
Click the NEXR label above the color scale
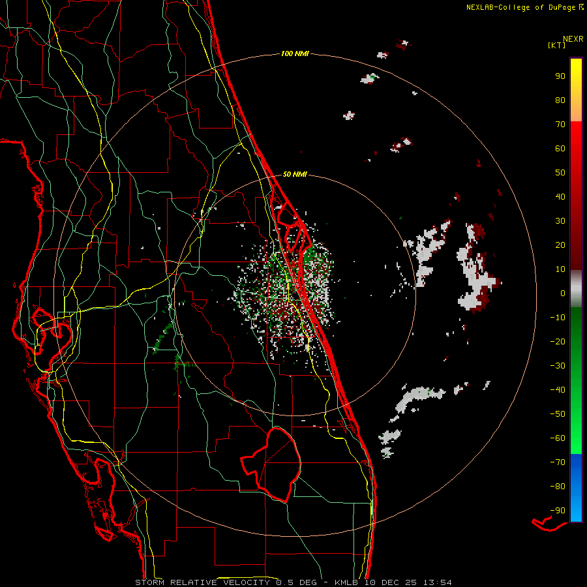[573, 39]
